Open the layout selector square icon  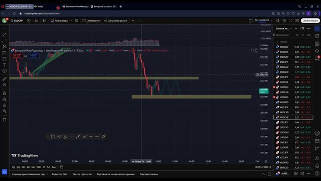coord(251,21)
